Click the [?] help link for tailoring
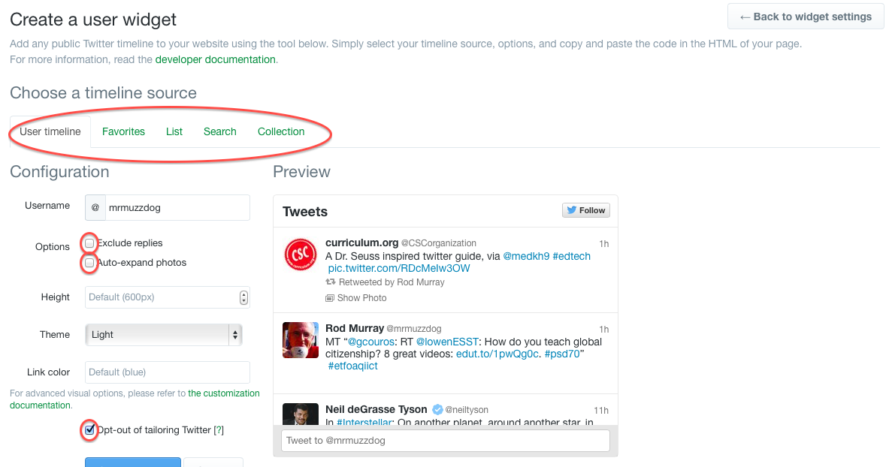886x467 pixels. pyautogui.click(x=219, y=430)
